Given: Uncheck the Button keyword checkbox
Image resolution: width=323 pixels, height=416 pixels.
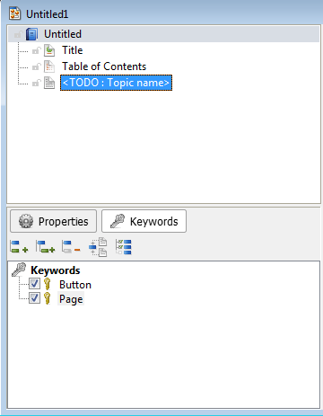Looking at the screenshot, I should click(x=34, y=284).
